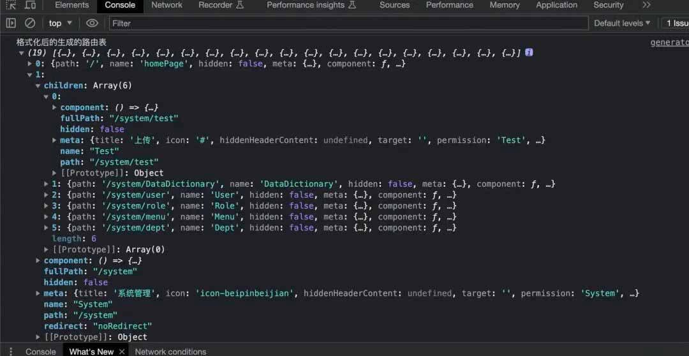
Task: Click the blue info badge after the array
Action: point(529,52)
